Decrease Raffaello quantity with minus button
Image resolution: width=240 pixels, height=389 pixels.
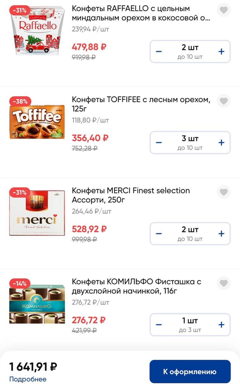coord(159,52)
